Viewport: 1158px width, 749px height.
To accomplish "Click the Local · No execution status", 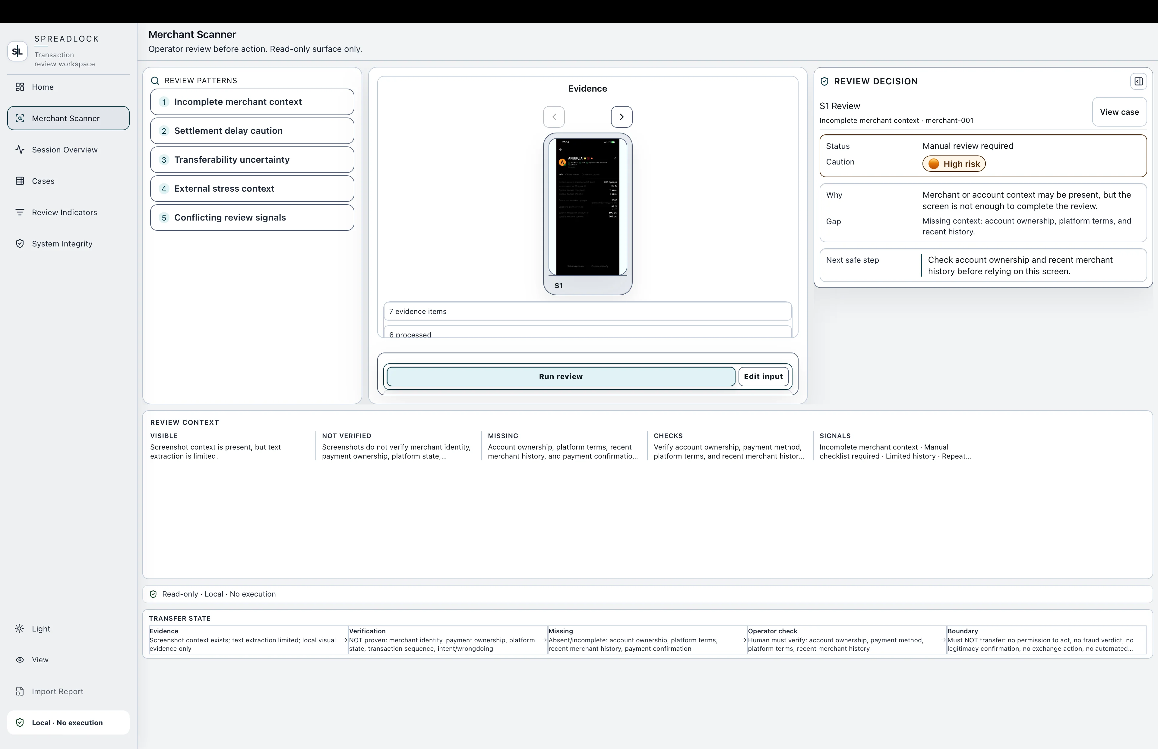I will pos(68,723).
